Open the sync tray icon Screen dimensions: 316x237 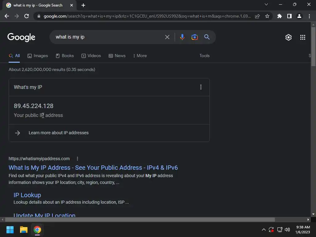(271, 230)
